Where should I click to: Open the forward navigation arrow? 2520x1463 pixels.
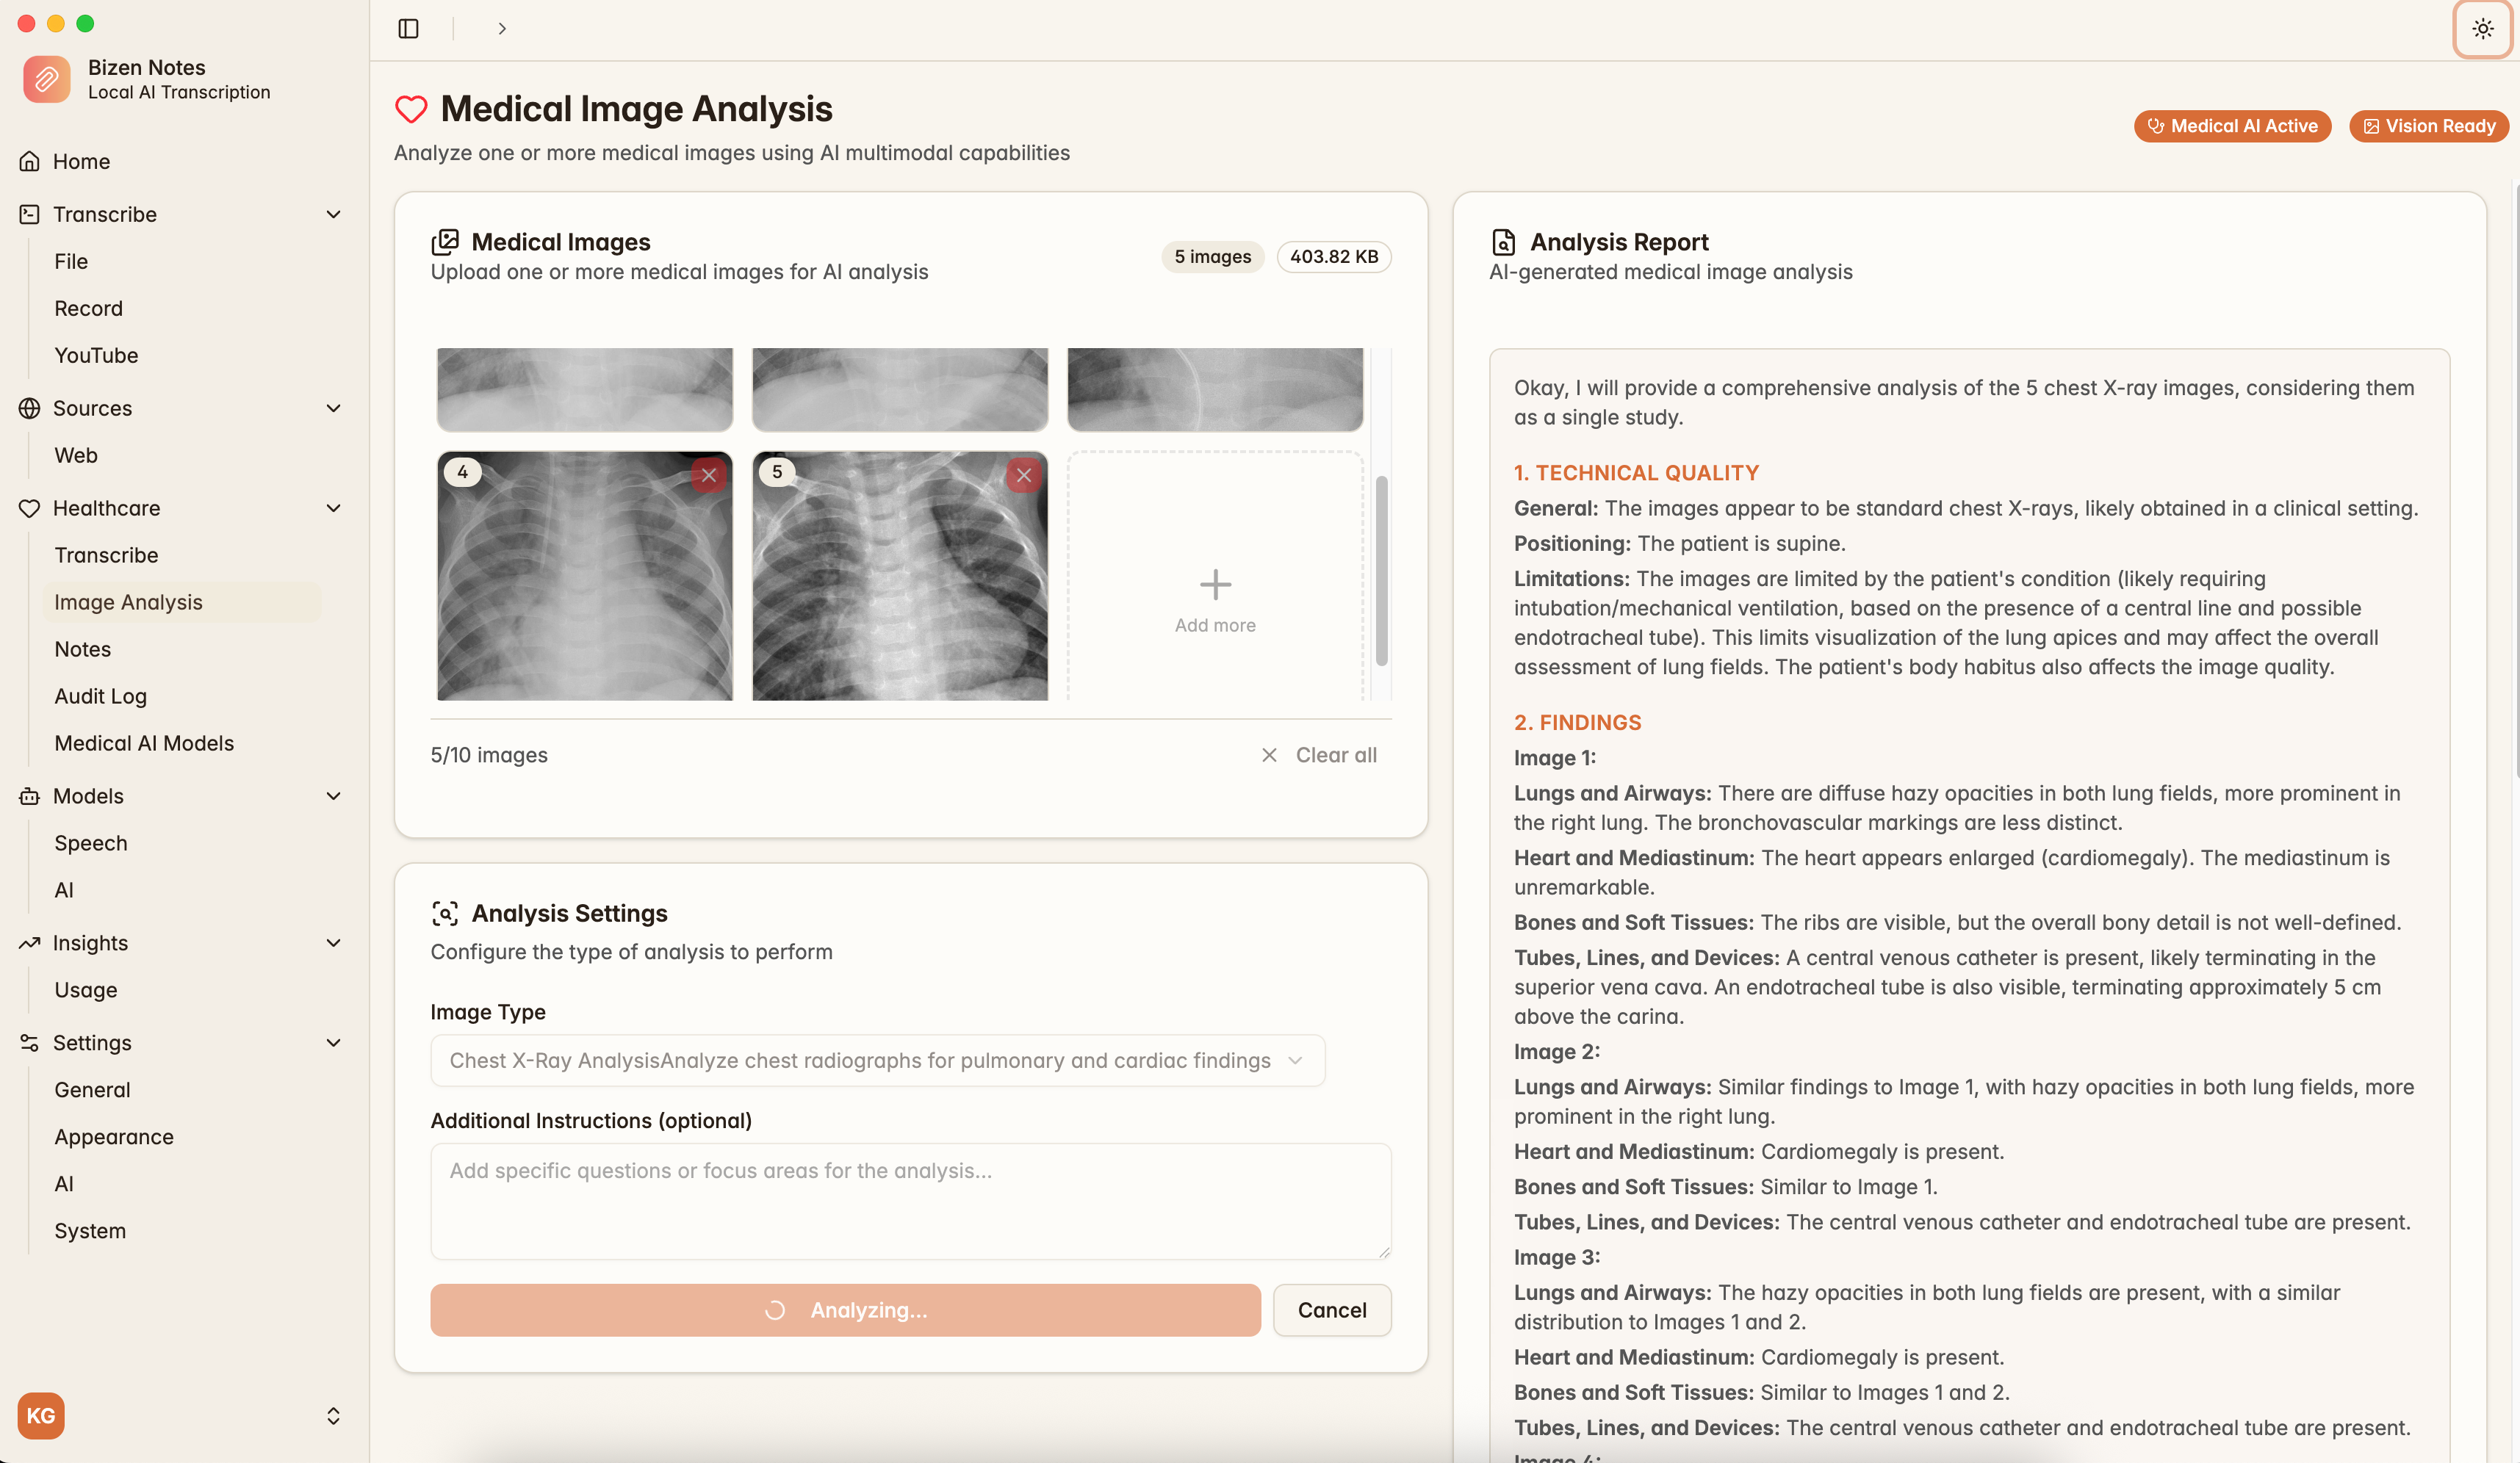coord(502,28)
